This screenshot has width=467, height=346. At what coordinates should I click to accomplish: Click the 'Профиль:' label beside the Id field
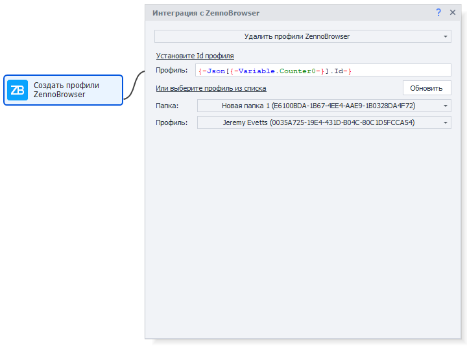click(171, 71)
